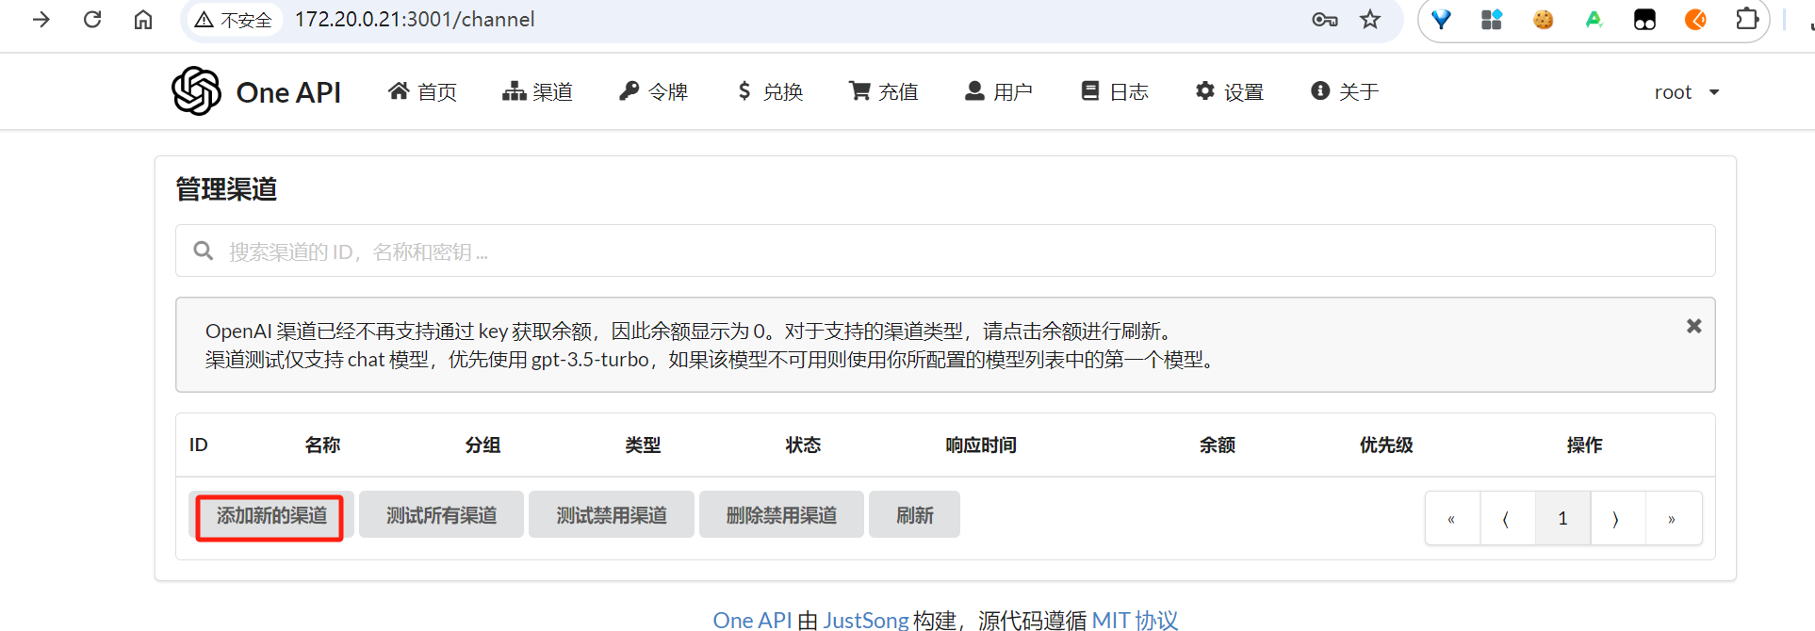Sort by the 分组 column header
1815x631 pixels.
tap(482, 445)
